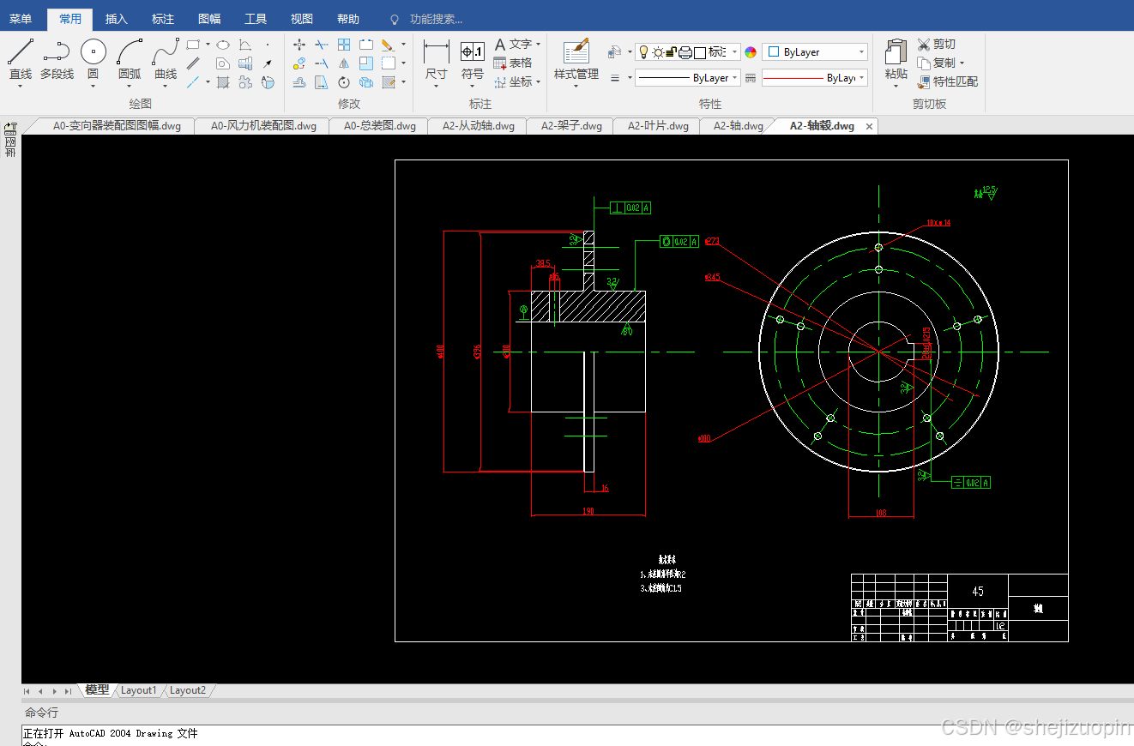
Task: Select the Line (直线) drawing tool
Action: [21, 58]
